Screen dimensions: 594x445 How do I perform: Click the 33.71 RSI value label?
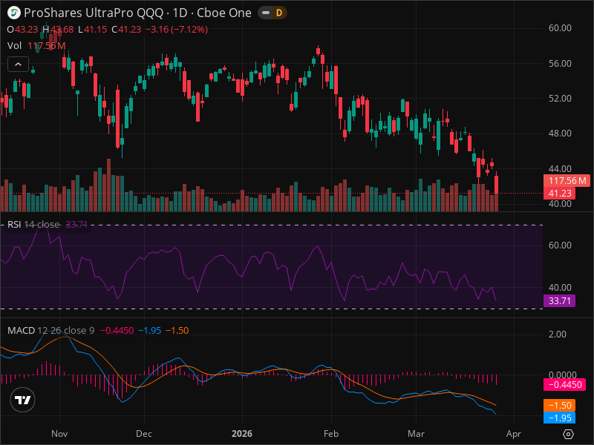tap(560, 301)
